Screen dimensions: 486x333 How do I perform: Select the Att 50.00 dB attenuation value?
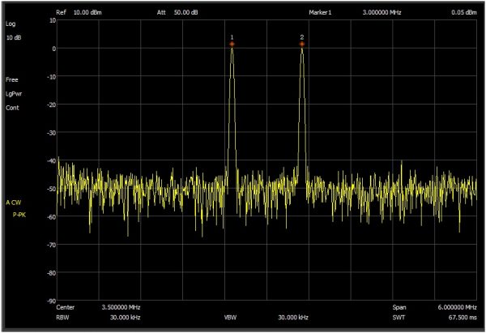pyautogui.click(x=186, y=13)
